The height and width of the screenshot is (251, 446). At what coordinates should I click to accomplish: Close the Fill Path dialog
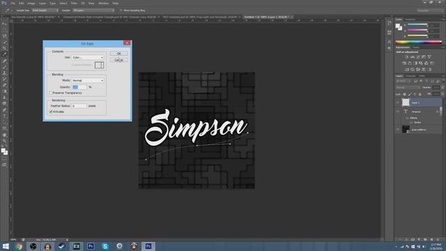point(127,43)
